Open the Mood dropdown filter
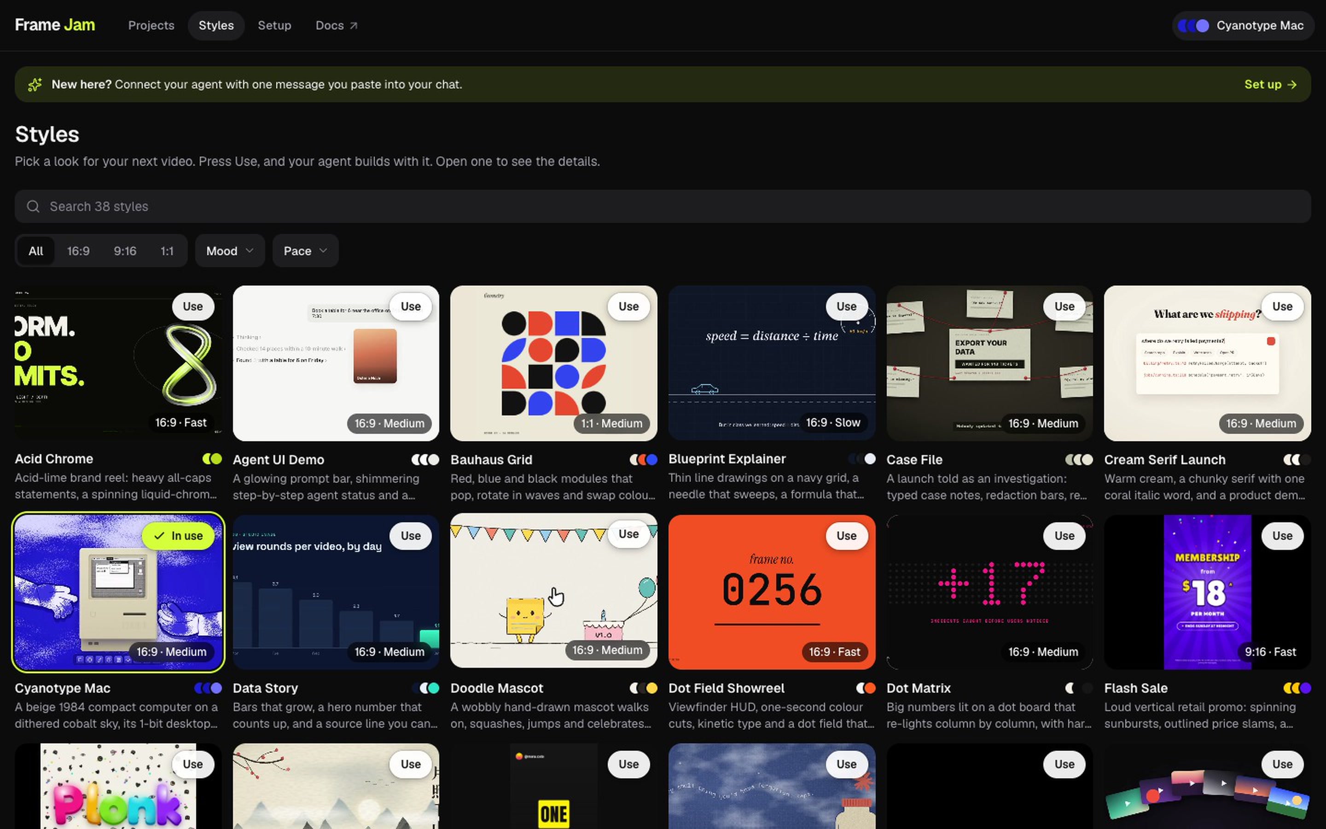The height and width of the screenshot is (829, 1326). point(230,251)
